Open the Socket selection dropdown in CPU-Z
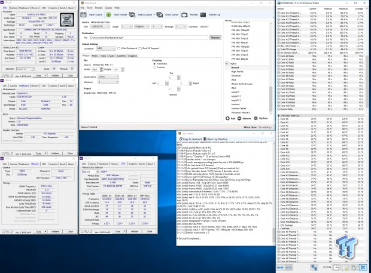 [25, 69]
